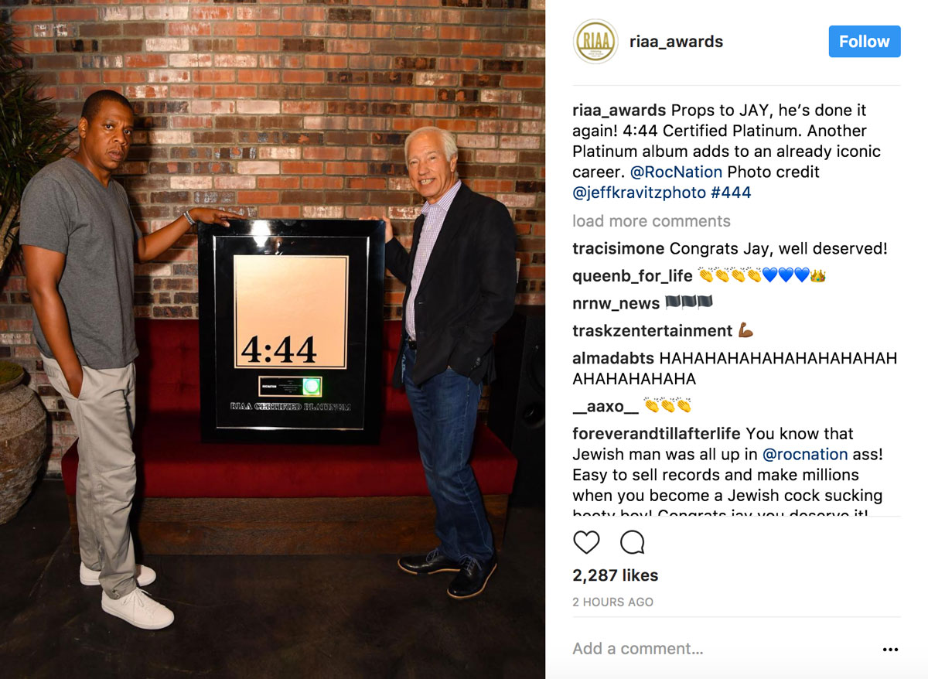Viewport: 928px width, 679px height.
Task: Open riaa_awards username in post header
Action: coord(677,42)
